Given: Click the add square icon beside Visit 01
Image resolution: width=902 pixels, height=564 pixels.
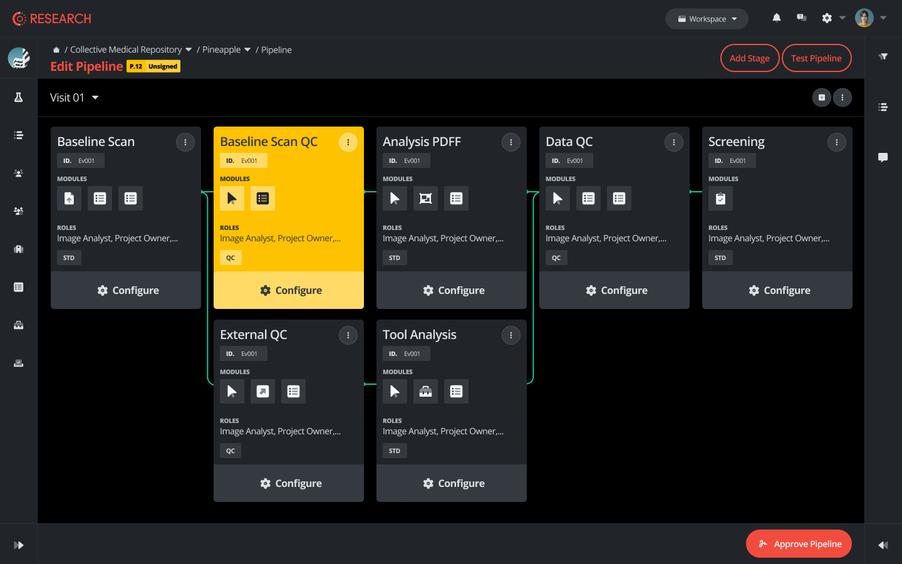Looking at the screenshot, I should coord(822,98).
